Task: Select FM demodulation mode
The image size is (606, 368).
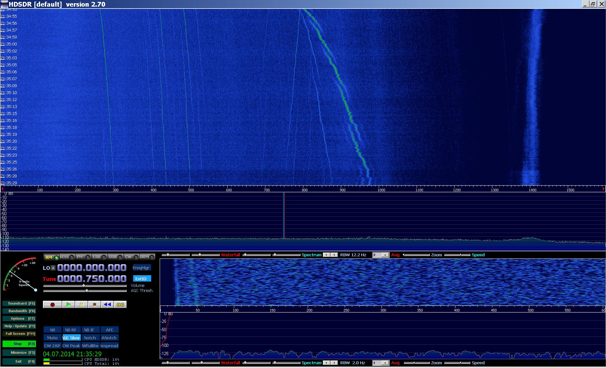Action: click(83, 257)
